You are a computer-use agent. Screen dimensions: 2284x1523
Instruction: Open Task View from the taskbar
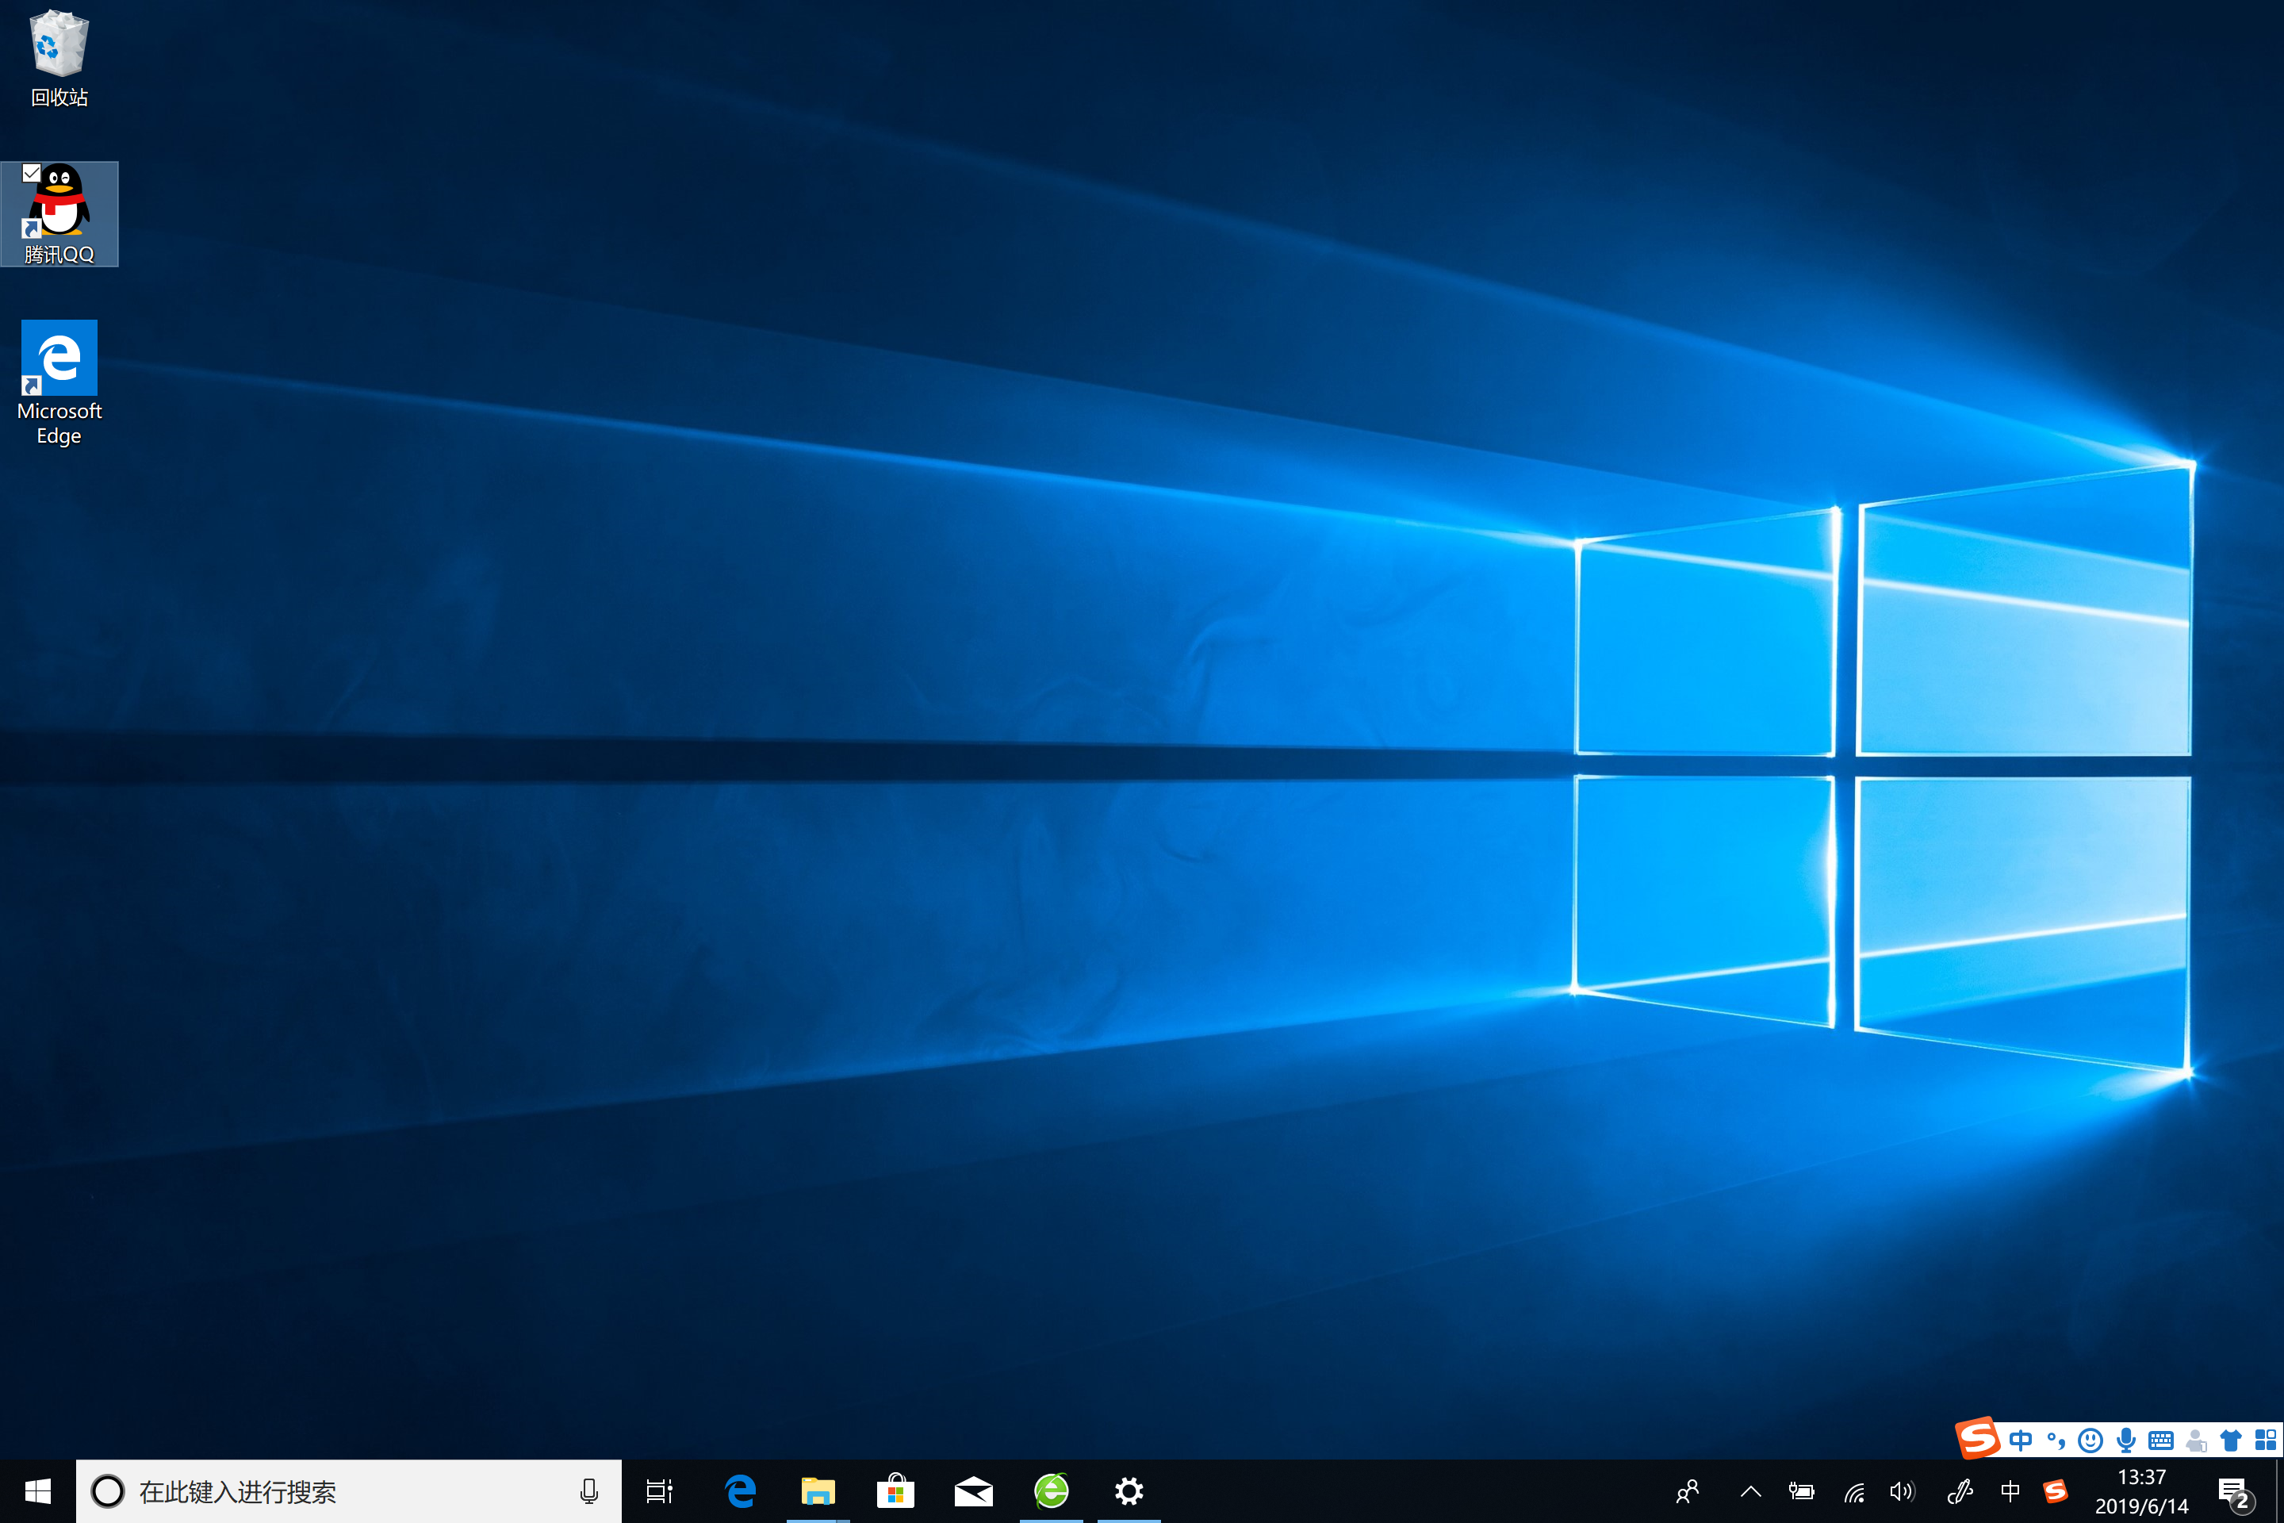click(x=659, y=1491)
